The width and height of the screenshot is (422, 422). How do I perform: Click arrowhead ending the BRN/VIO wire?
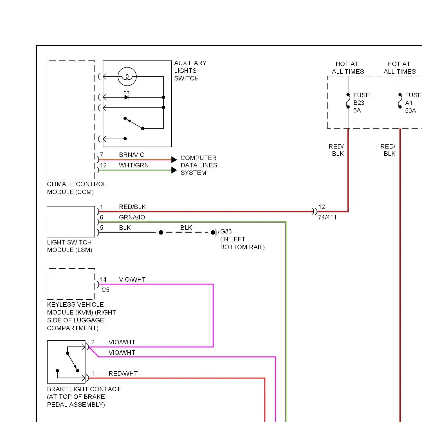(174, 160)
